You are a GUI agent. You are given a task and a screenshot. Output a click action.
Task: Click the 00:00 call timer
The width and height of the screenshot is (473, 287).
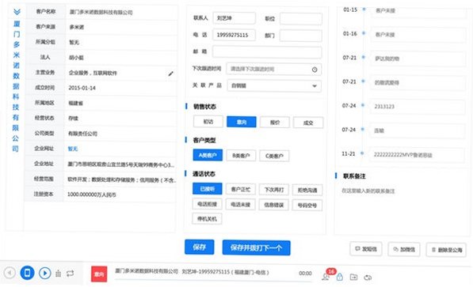pos(305,273)
